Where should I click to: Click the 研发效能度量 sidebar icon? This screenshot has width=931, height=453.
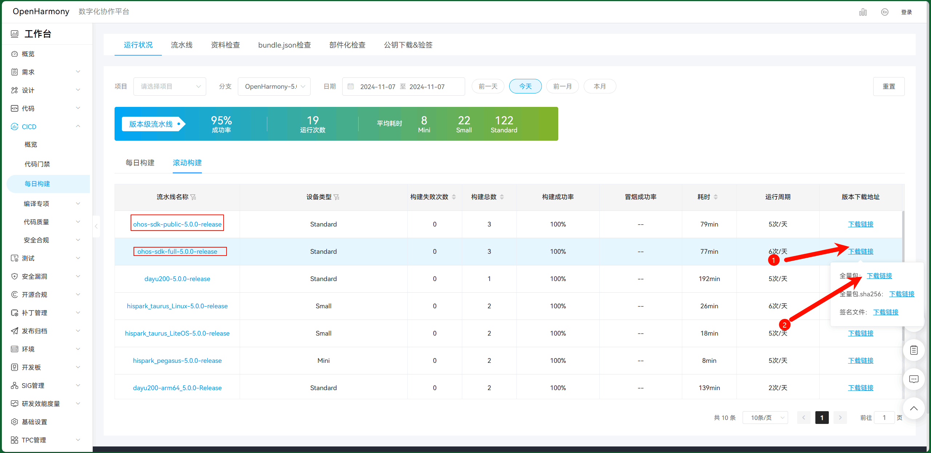click(x=15, y=404)
